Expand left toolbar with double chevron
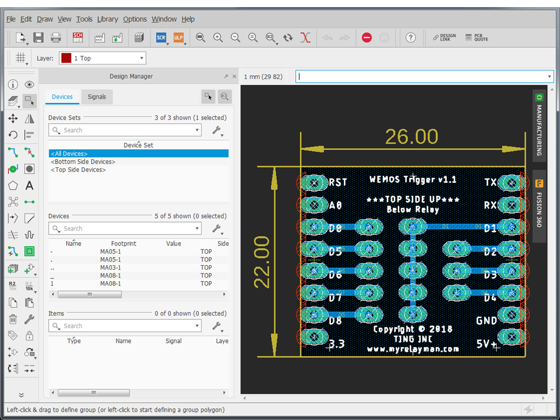Viewport: 560px width, 420px height. pos(21,395)
